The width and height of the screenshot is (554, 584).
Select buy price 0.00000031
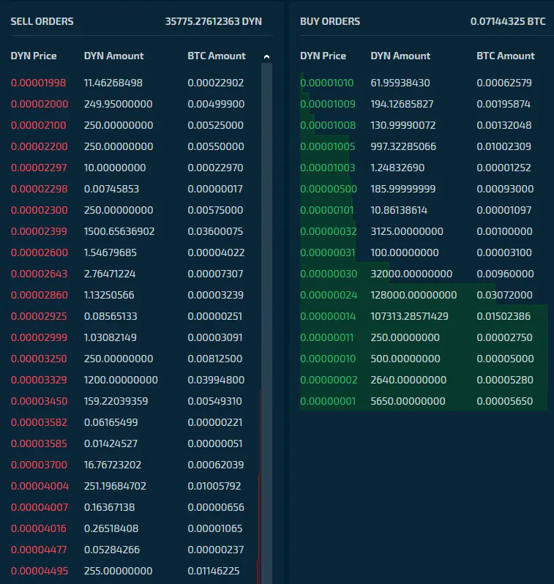(x=327, y=252)
